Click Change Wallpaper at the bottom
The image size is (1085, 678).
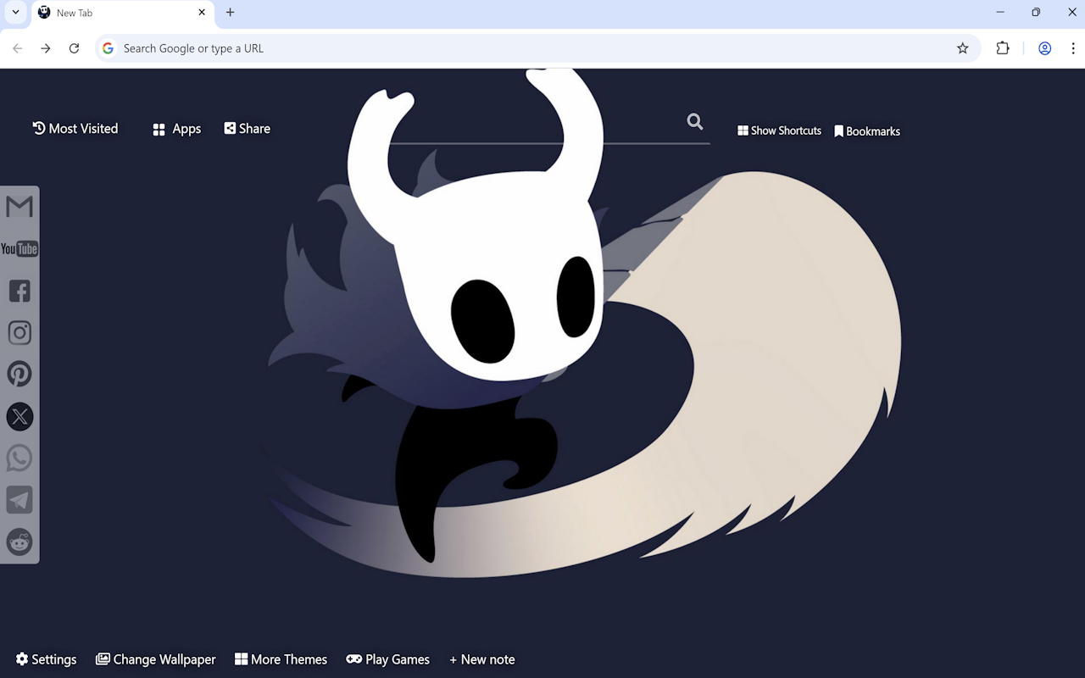(x=156, y=659)
